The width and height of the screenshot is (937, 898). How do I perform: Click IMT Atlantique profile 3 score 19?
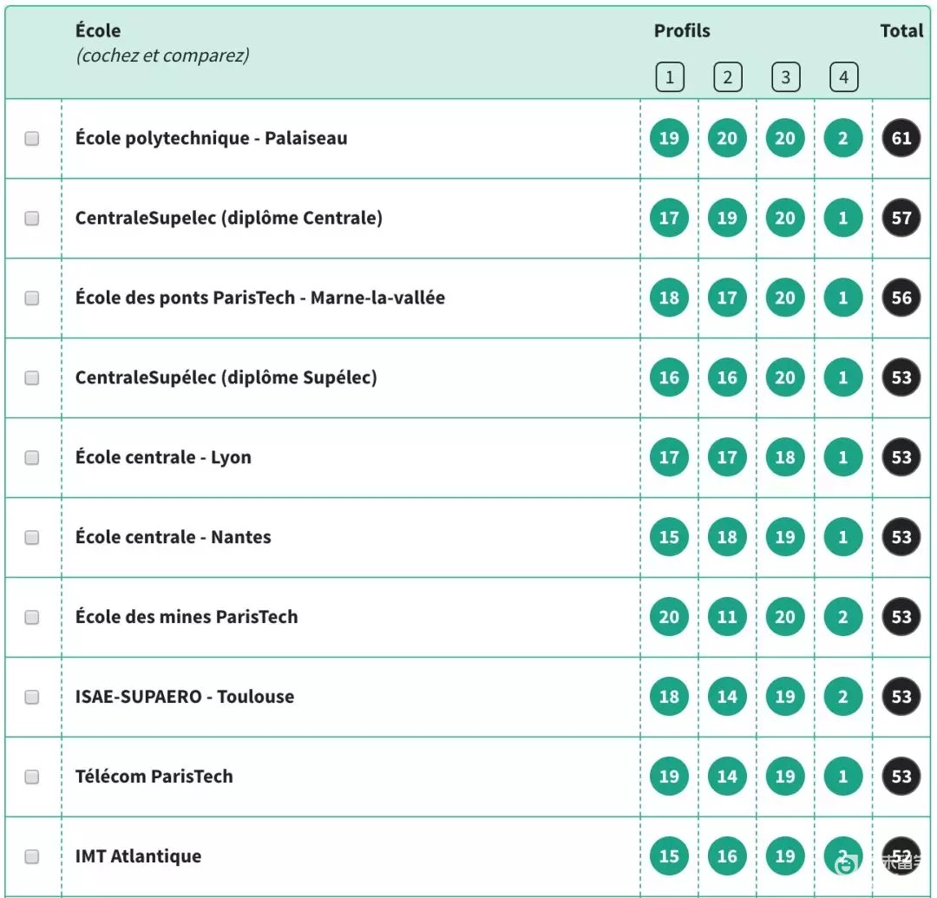[785, 856]
